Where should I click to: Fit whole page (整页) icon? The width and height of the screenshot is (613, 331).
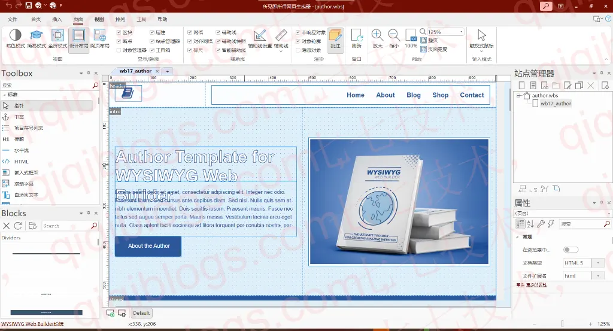coord(423,40)
